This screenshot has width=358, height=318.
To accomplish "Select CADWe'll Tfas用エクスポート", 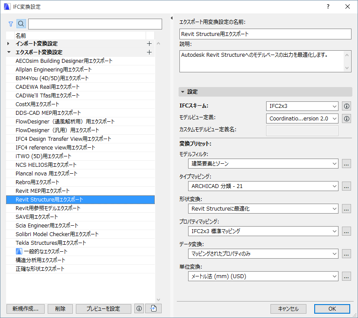I will [x=80, y=96].
